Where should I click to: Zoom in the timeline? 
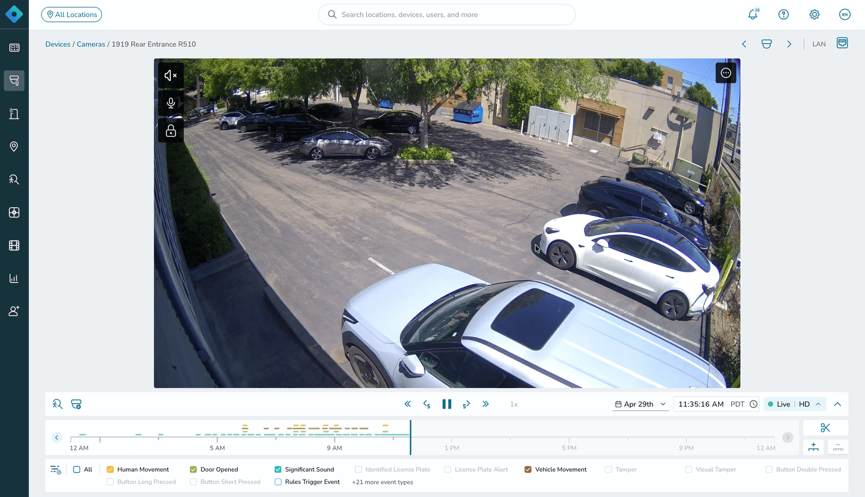pos(814,447)
